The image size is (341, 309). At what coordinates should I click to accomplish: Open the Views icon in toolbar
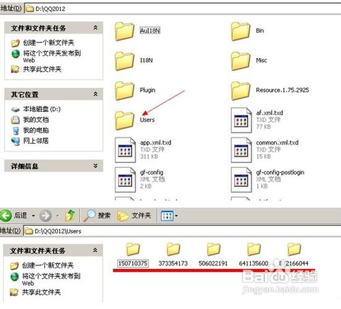coord(167,216)
